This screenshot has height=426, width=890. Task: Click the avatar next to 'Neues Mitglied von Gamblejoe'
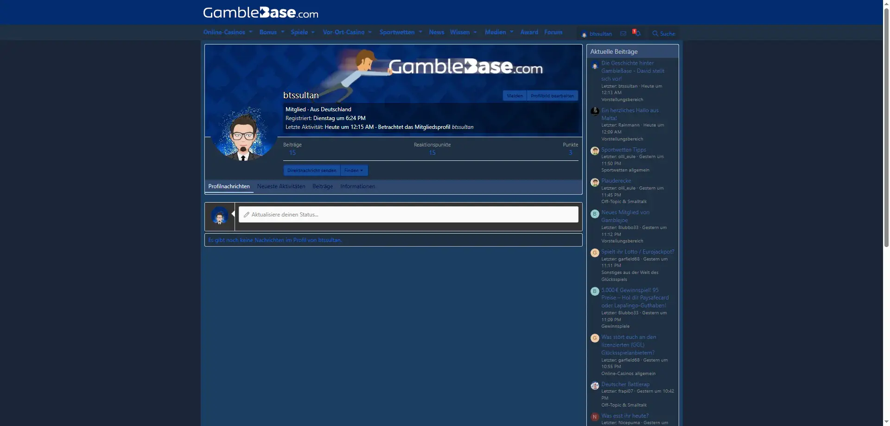[x=595, y=214]
